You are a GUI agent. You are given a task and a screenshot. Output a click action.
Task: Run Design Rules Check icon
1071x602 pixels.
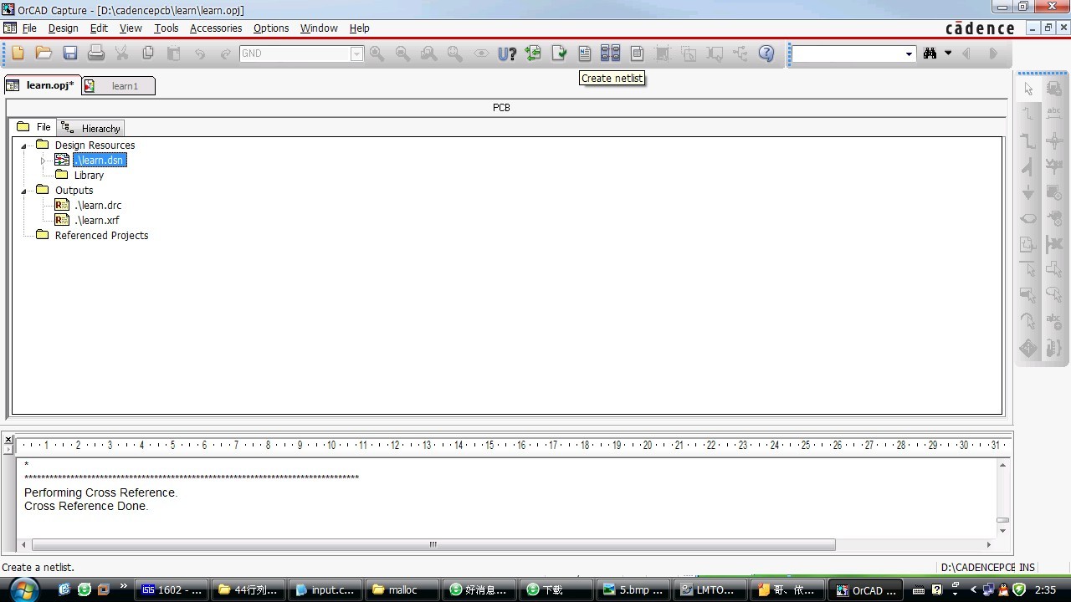coord(559,54)
